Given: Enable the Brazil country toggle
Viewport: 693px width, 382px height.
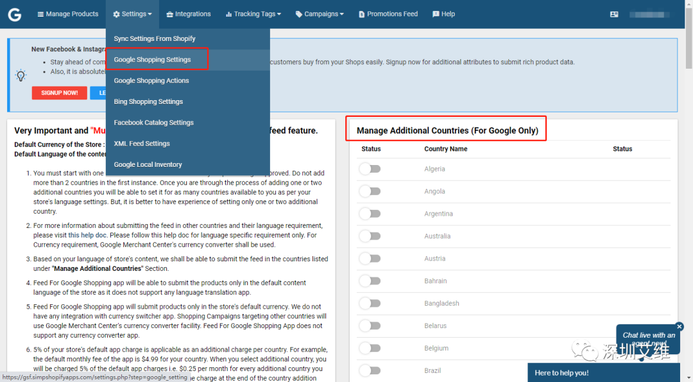Looking at the screenshot, I should pyautogui.click(x=370, y=370).
